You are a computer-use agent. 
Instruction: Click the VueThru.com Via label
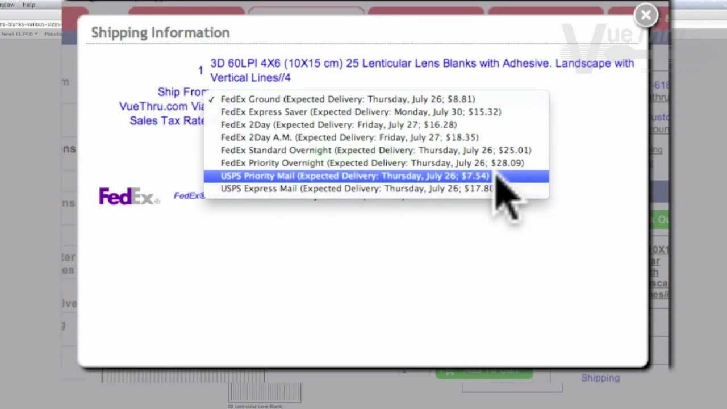162,106
